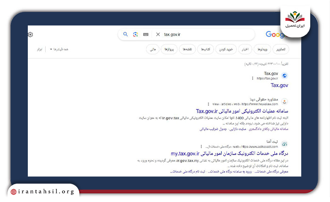This screenshot has height=202, width=330.
Task: Select the ویدئوها (Videos) filter
Action: [262, 49]
